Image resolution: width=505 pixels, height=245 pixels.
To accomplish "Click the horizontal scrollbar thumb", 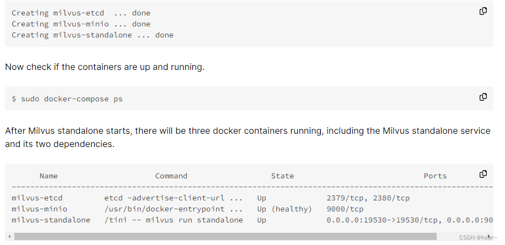I will point(225,237).
